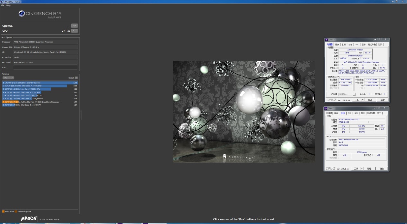407x224 pixels.
Task: Run the OpenGL benchmark test
Action: click(x=74, y=26)
